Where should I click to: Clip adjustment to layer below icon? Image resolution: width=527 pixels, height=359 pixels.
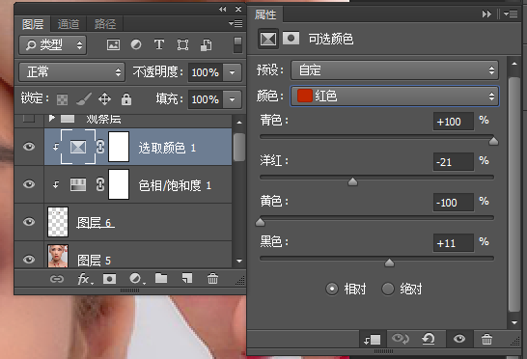pos(373,339)
